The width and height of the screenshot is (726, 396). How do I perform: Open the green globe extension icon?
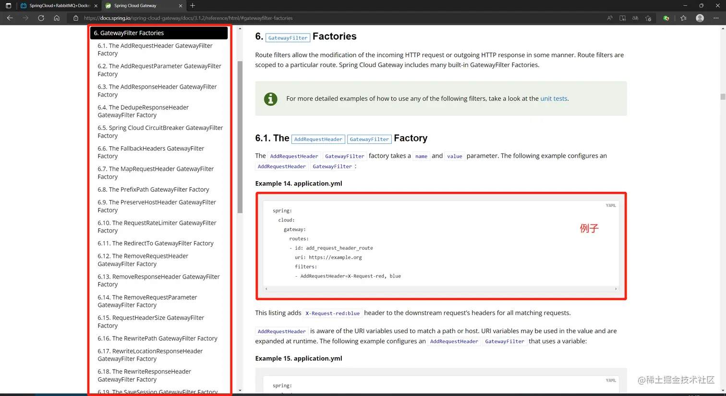(x=666, y=18)
